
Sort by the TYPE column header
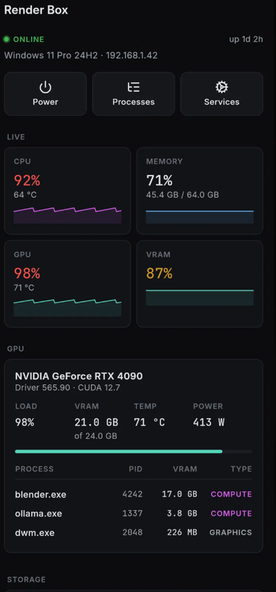pyautogui.click(x=241, y=469)
